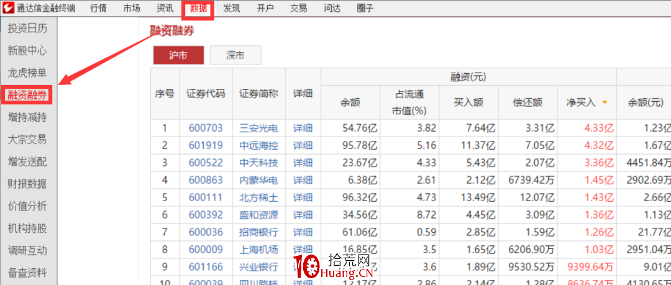Viewport: 671px width, 285px height.
Task: Click the 通达信 red logo icon
Action: (8, 7)
